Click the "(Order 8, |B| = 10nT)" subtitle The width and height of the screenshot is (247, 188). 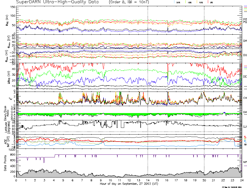(x=129, y=2)
